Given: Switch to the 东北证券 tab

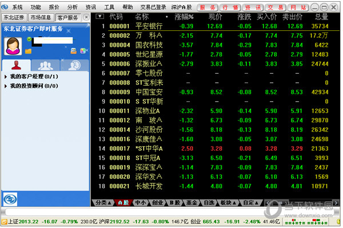Looking at the screenshot, I should tap(14, 17).
